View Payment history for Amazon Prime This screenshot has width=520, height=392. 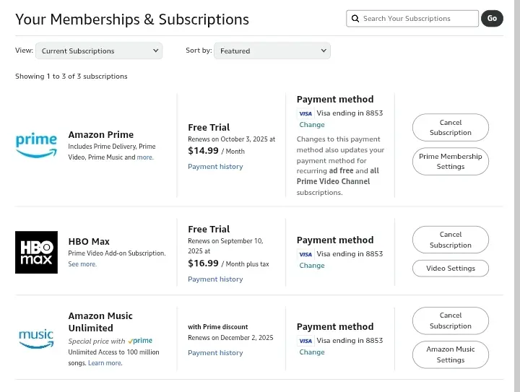(x=215, y=167)
